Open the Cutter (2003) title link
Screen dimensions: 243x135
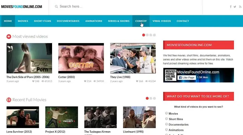[67, 77]
